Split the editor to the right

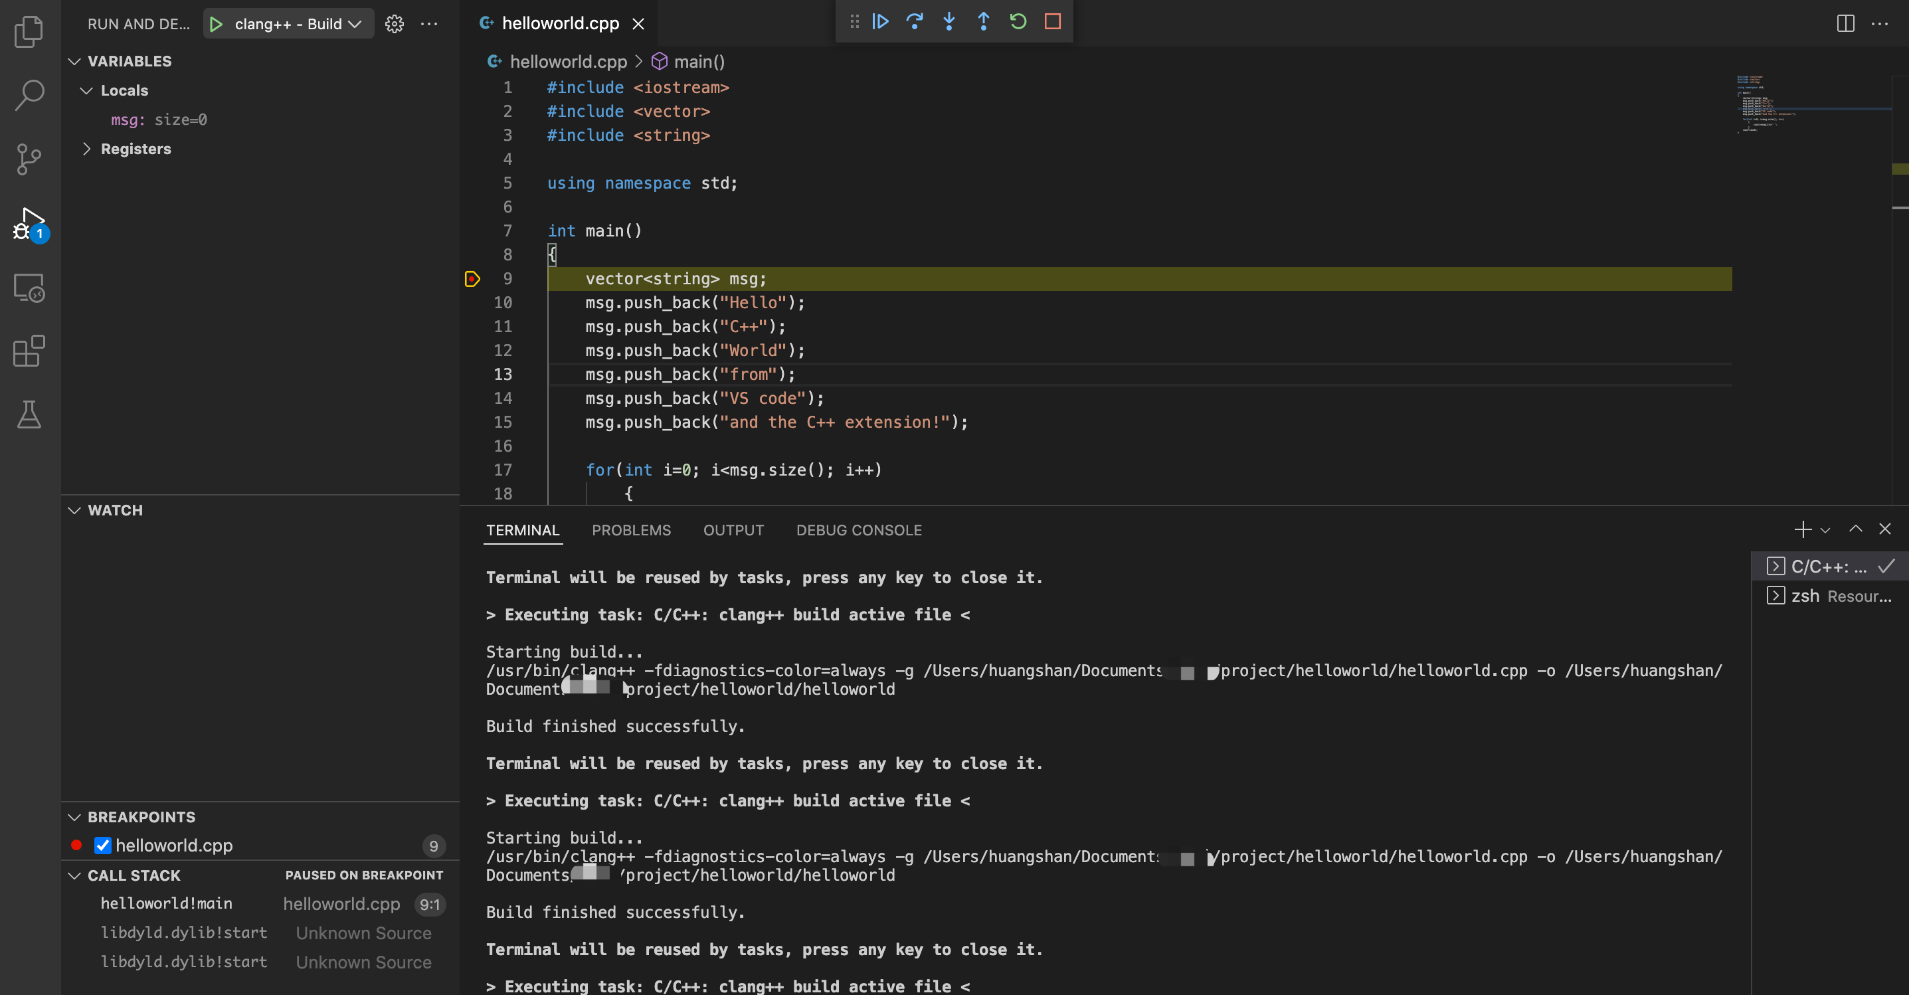(x=1845, y=24)
